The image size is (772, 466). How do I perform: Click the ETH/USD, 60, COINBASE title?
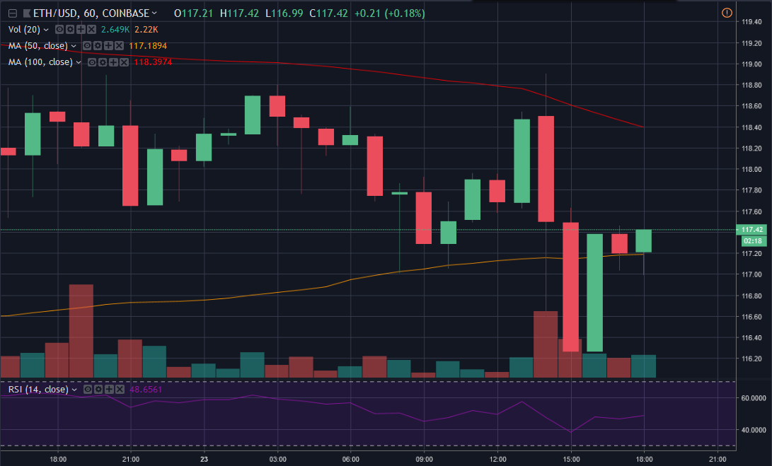point(91,13)
